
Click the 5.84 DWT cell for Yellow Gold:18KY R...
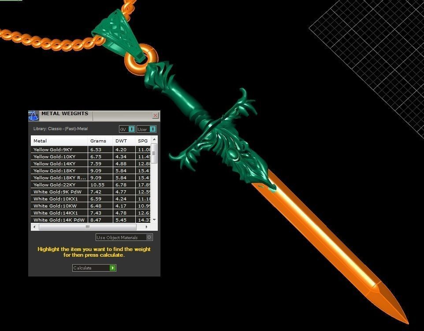[x=124, y=178]
